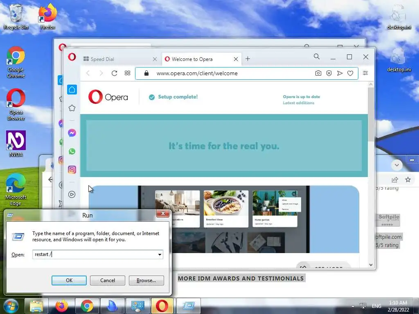Click the ad blocker shield icon
Image resolution: width=419 pixels, height=314 pixels.
329,73
